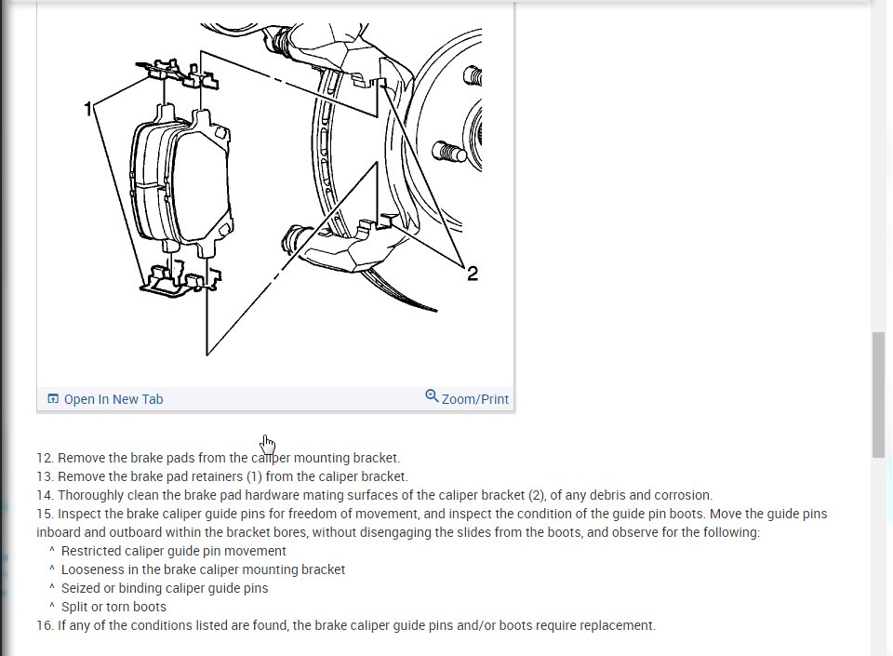Click the Zoom/Print magnifier icon
Viewport: 893px width, 656px height.
pyautogui.click(x=432, y=395)
